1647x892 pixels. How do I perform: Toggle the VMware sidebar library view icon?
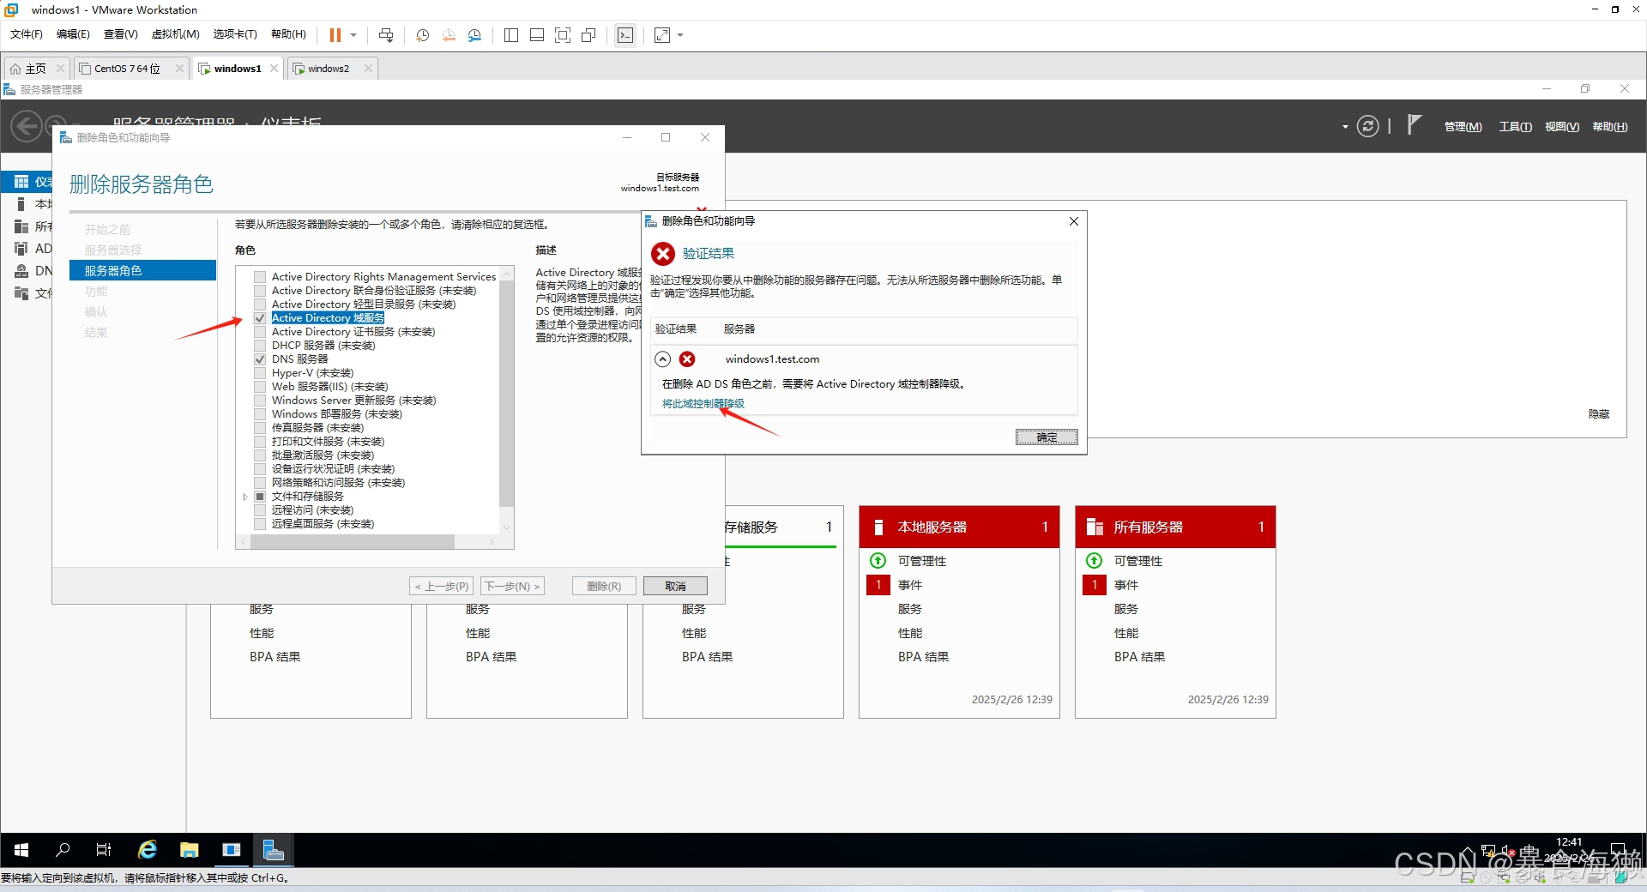coord(511,35)
